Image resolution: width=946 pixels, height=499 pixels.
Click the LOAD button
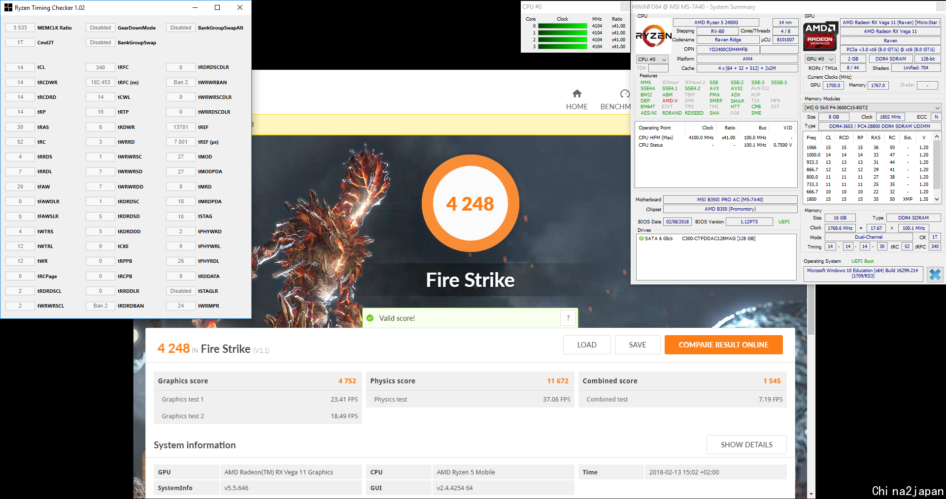587,345
